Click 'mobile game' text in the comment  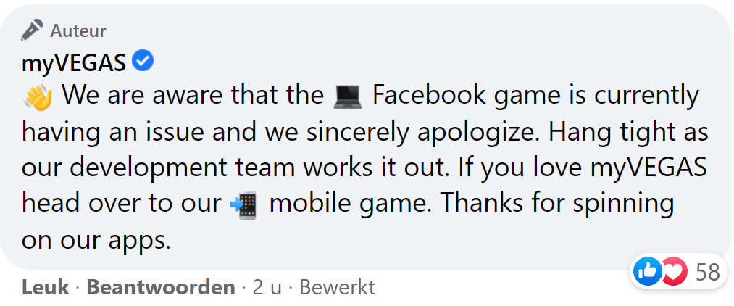tap(351, 204)
